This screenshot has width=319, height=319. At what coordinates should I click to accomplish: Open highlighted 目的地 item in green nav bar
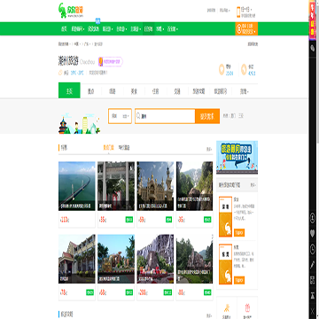[x=148, y=29]
